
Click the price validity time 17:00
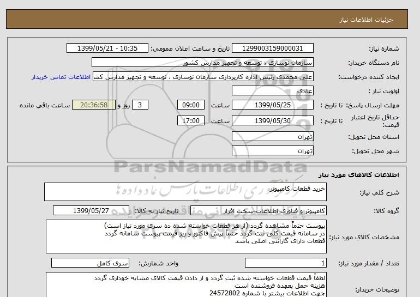coord(191,120)
